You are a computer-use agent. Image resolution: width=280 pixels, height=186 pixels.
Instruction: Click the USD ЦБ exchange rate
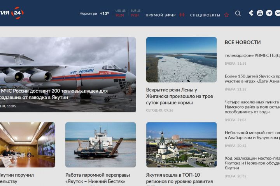120,13
